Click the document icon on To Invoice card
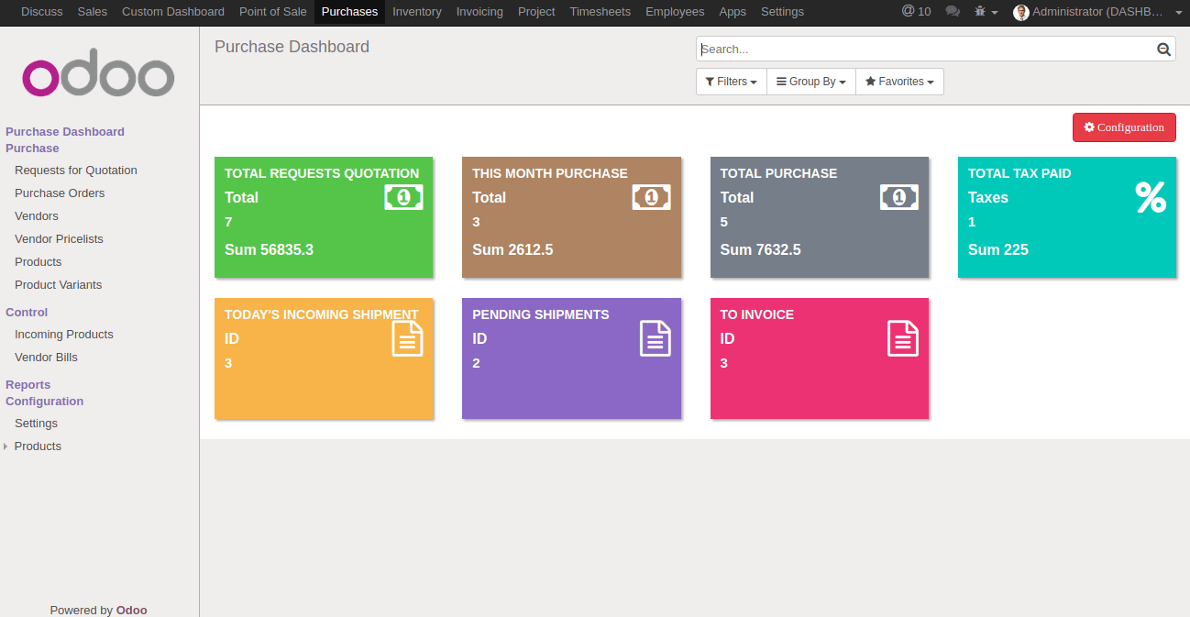1190x617 pixels. pyautogui.click(x=903, y=338)
